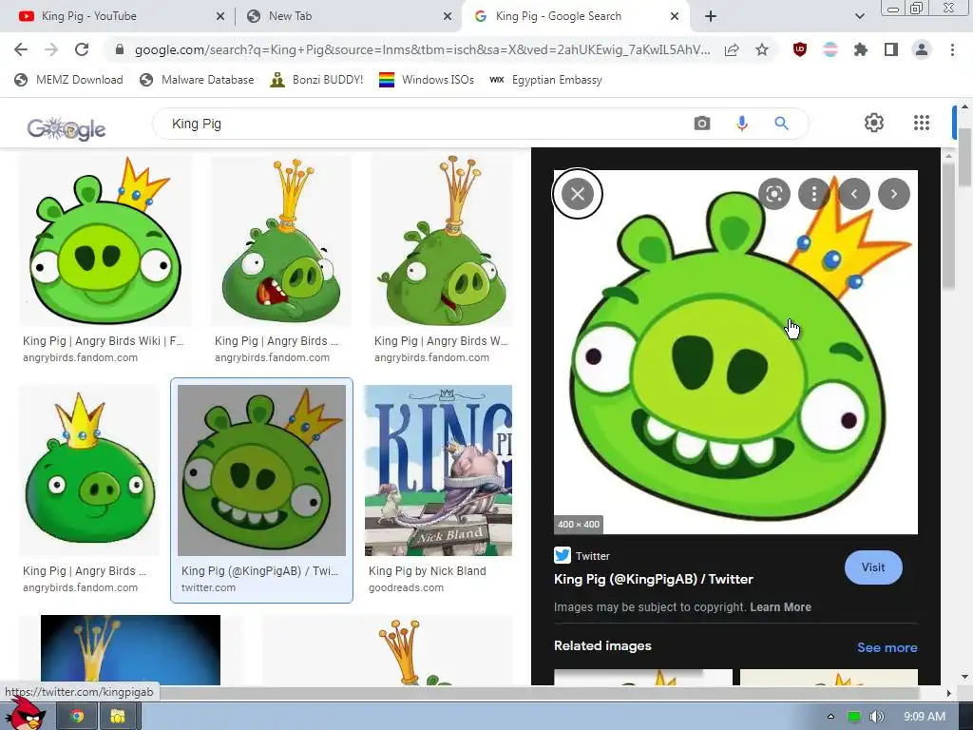Screen dimensions: 973x730
Task: Open the large King Pig preview image
Action: pos(735,352)
